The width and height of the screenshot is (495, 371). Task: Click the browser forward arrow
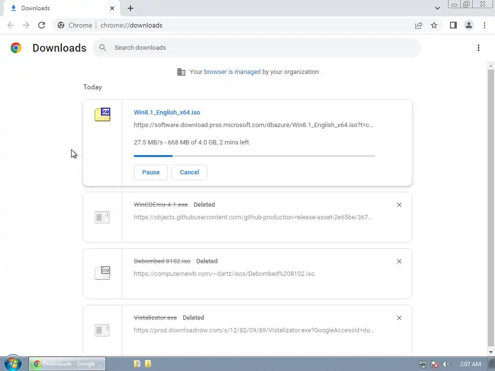pyautogui.click(x=26, y=25)
